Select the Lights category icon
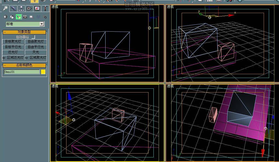Viewport: 279px width, 162px height. tap(19, 17)
